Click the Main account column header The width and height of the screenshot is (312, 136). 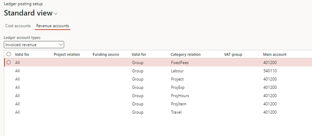(274, 54)
